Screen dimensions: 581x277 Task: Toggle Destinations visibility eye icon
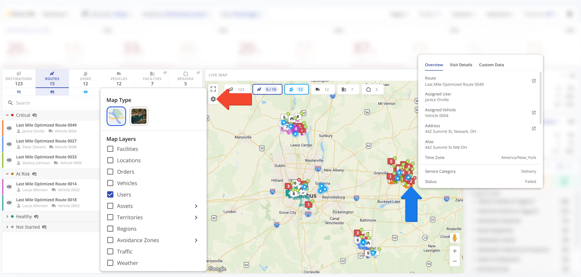[x=19, y=92]
